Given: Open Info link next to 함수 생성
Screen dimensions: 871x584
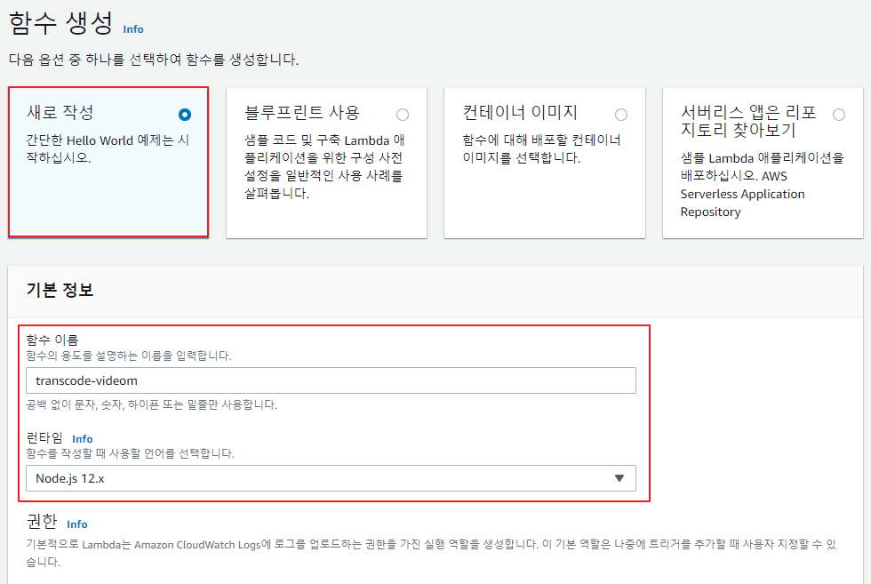Looking at the screenshot, I should pos(133,29).
